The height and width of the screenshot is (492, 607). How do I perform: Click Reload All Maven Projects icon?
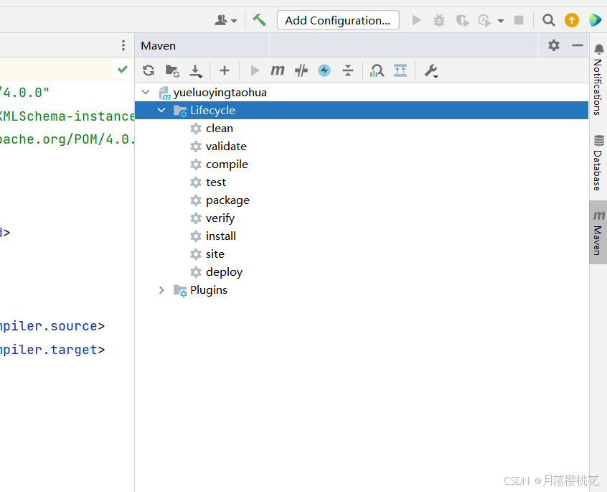coord(149,70)
